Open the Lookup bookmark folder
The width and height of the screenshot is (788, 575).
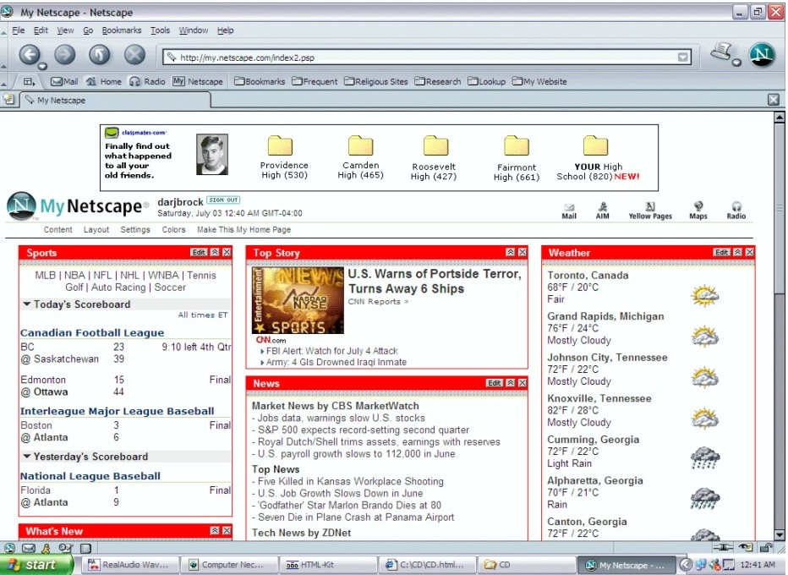[x=486, y=81]
